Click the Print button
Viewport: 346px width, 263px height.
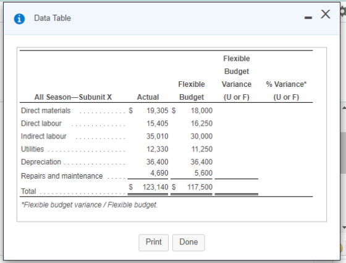coord(154,243)
